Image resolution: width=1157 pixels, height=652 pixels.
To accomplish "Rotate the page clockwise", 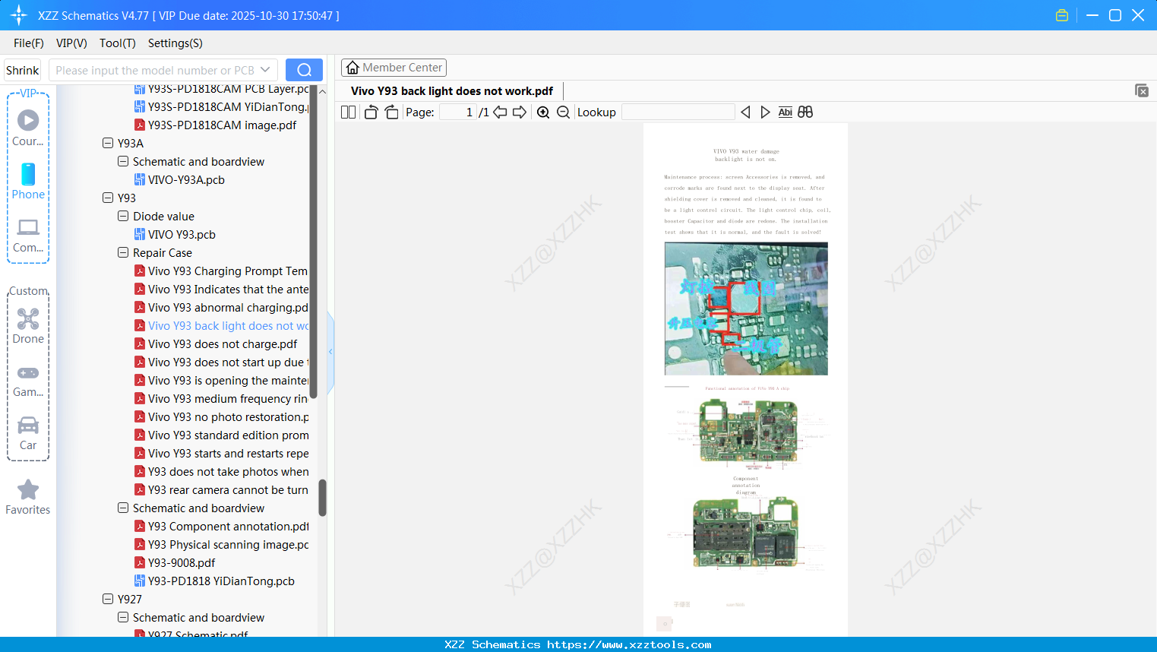I will [x=391, y=112].
